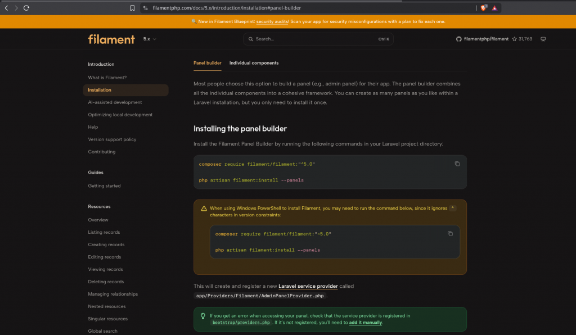The height and width of the screenshot is (335, 576).
Task: Switch to Individual components tab
Action: pyautogui.click(x=254, y=63)
